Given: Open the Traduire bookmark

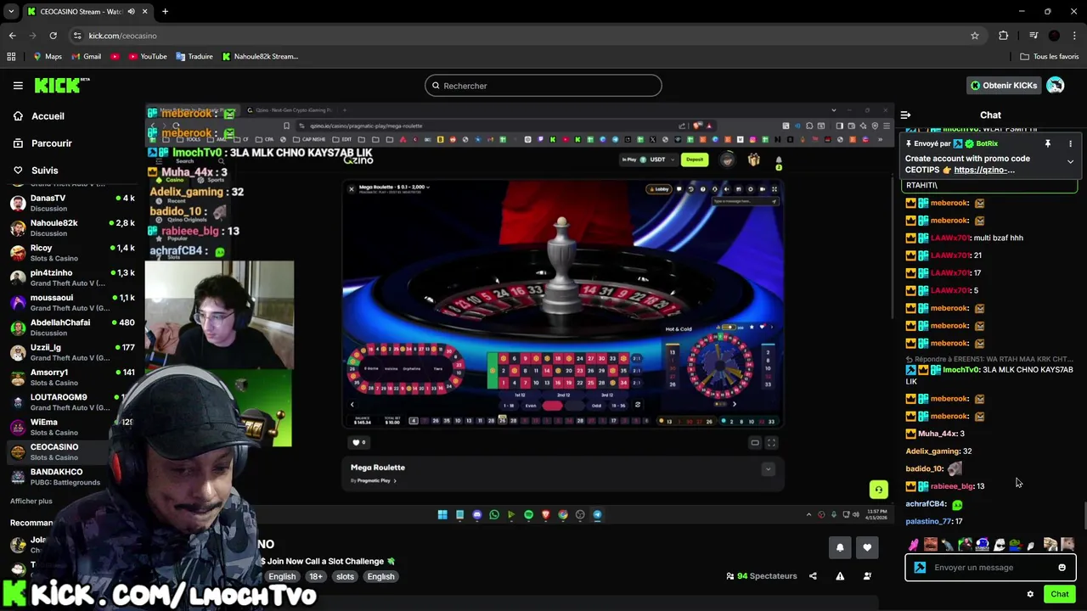Looking at the screenshot, I should 194,57.
